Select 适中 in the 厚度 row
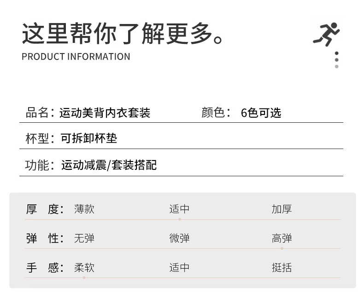 [x=179, y=209]
